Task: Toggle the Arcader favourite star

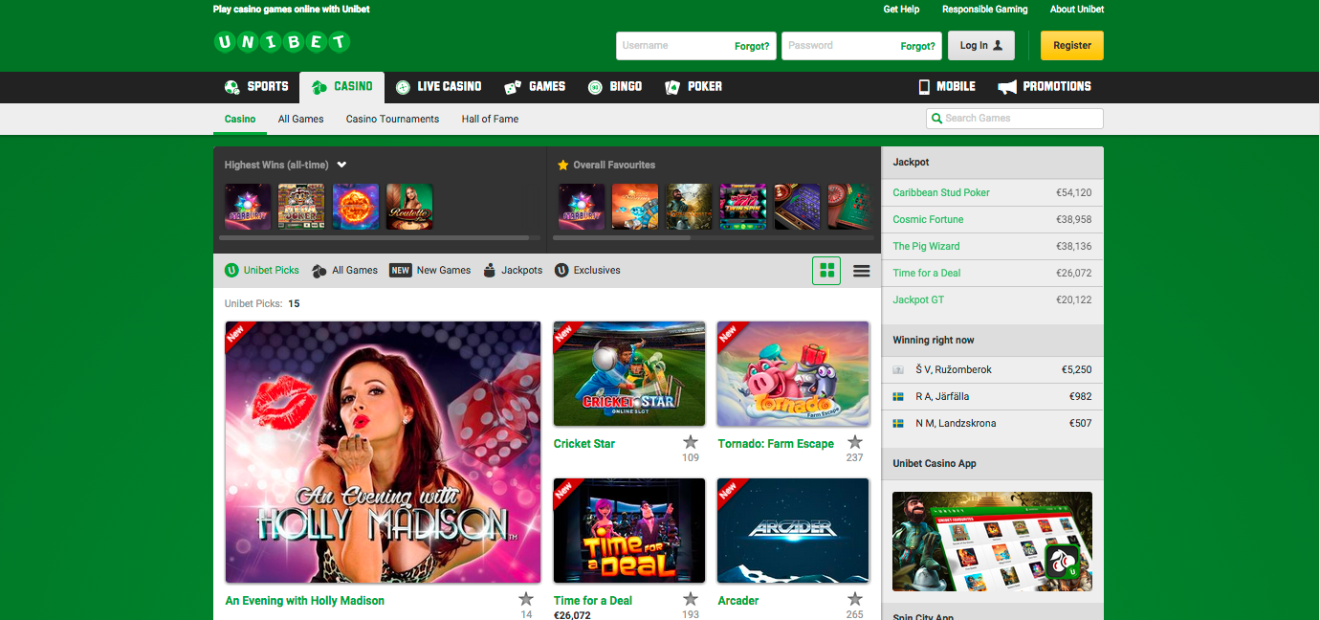Action: tap(855, 599)
